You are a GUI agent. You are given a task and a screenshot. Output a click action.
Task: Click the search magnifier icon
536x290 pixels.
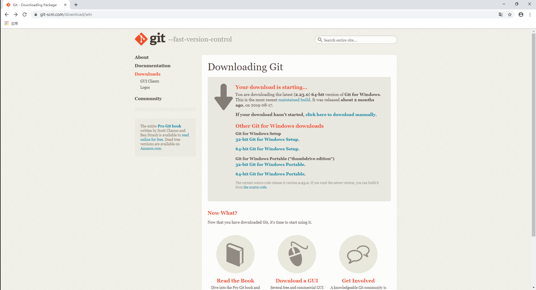tap(320, 40)
